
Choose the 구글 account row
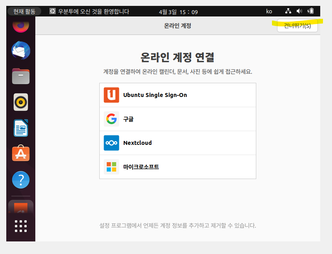[178, 119]
